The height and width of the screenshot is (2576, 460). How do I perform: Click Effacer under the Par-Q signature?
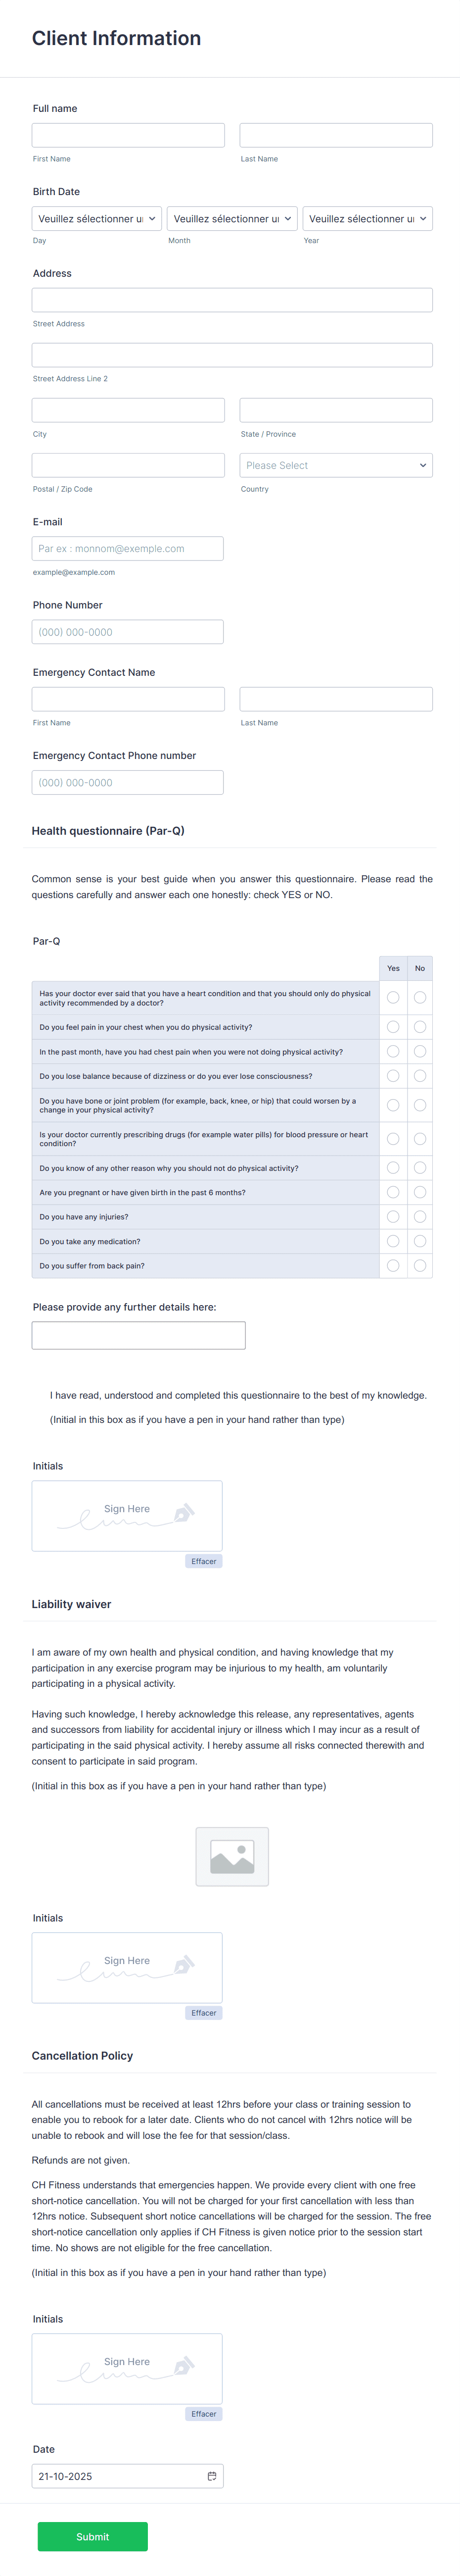coord(203,1560)
